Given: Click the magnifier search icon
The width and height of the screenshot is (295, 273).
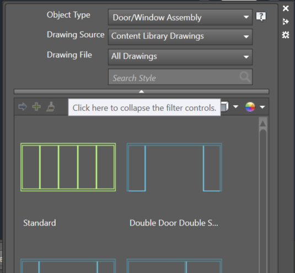Looking at the screenshot, I should 245,77.
